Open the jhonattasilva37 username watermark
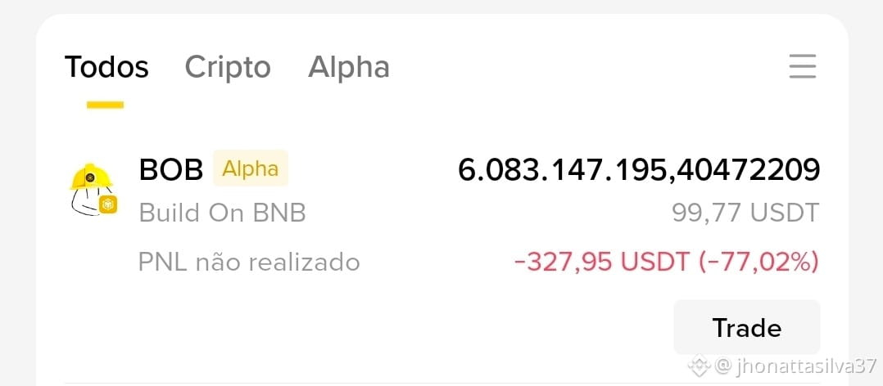This screenshot has height=386, width=883. pyautogui.click(x=795, y=366)
